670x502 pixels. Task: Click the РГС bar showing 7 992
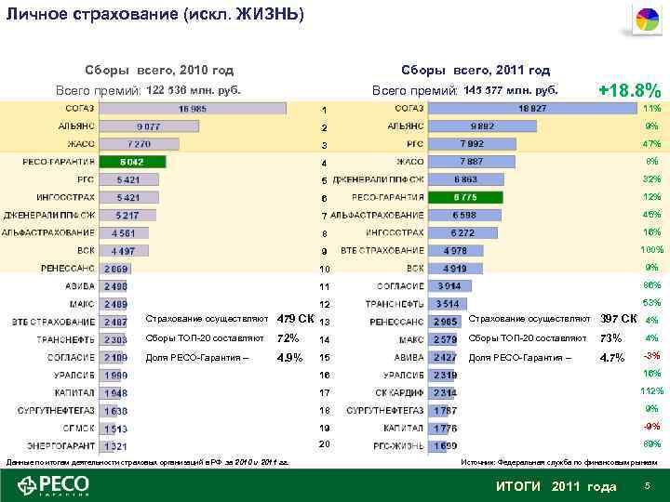[x=472, y=144]
